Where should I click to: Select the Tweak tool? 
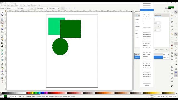pyautogui.click(x=2, y=64)
